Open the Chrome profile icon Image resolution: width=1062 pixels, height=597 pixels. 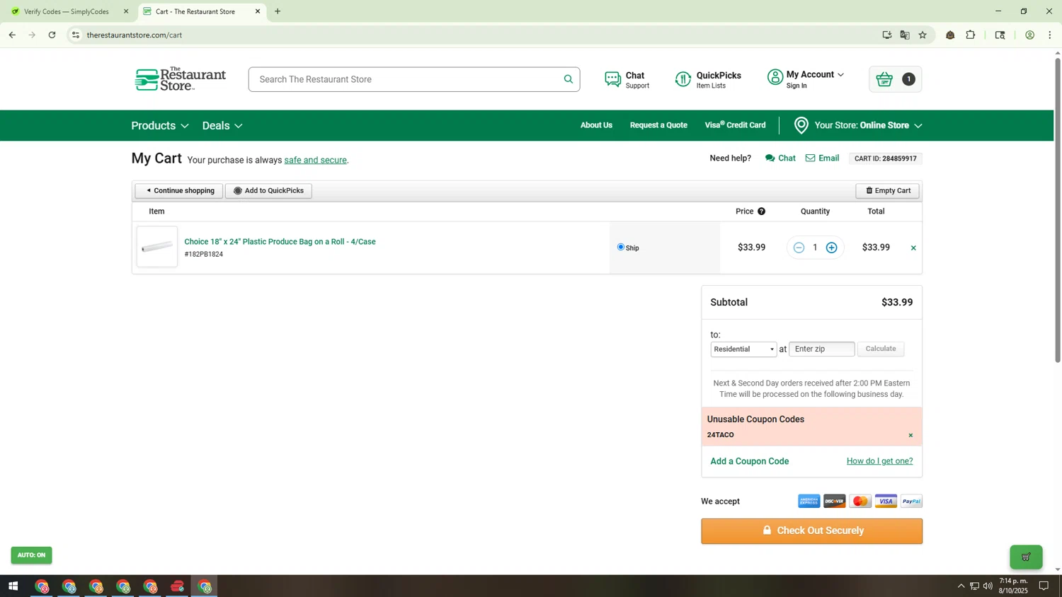[1030, 35]
